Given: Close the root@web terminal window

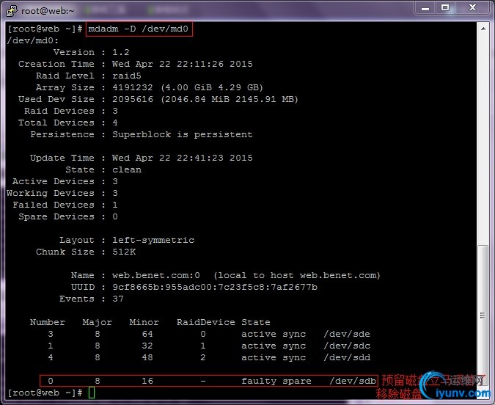Looking at the screenshot, I should (472, 8).
